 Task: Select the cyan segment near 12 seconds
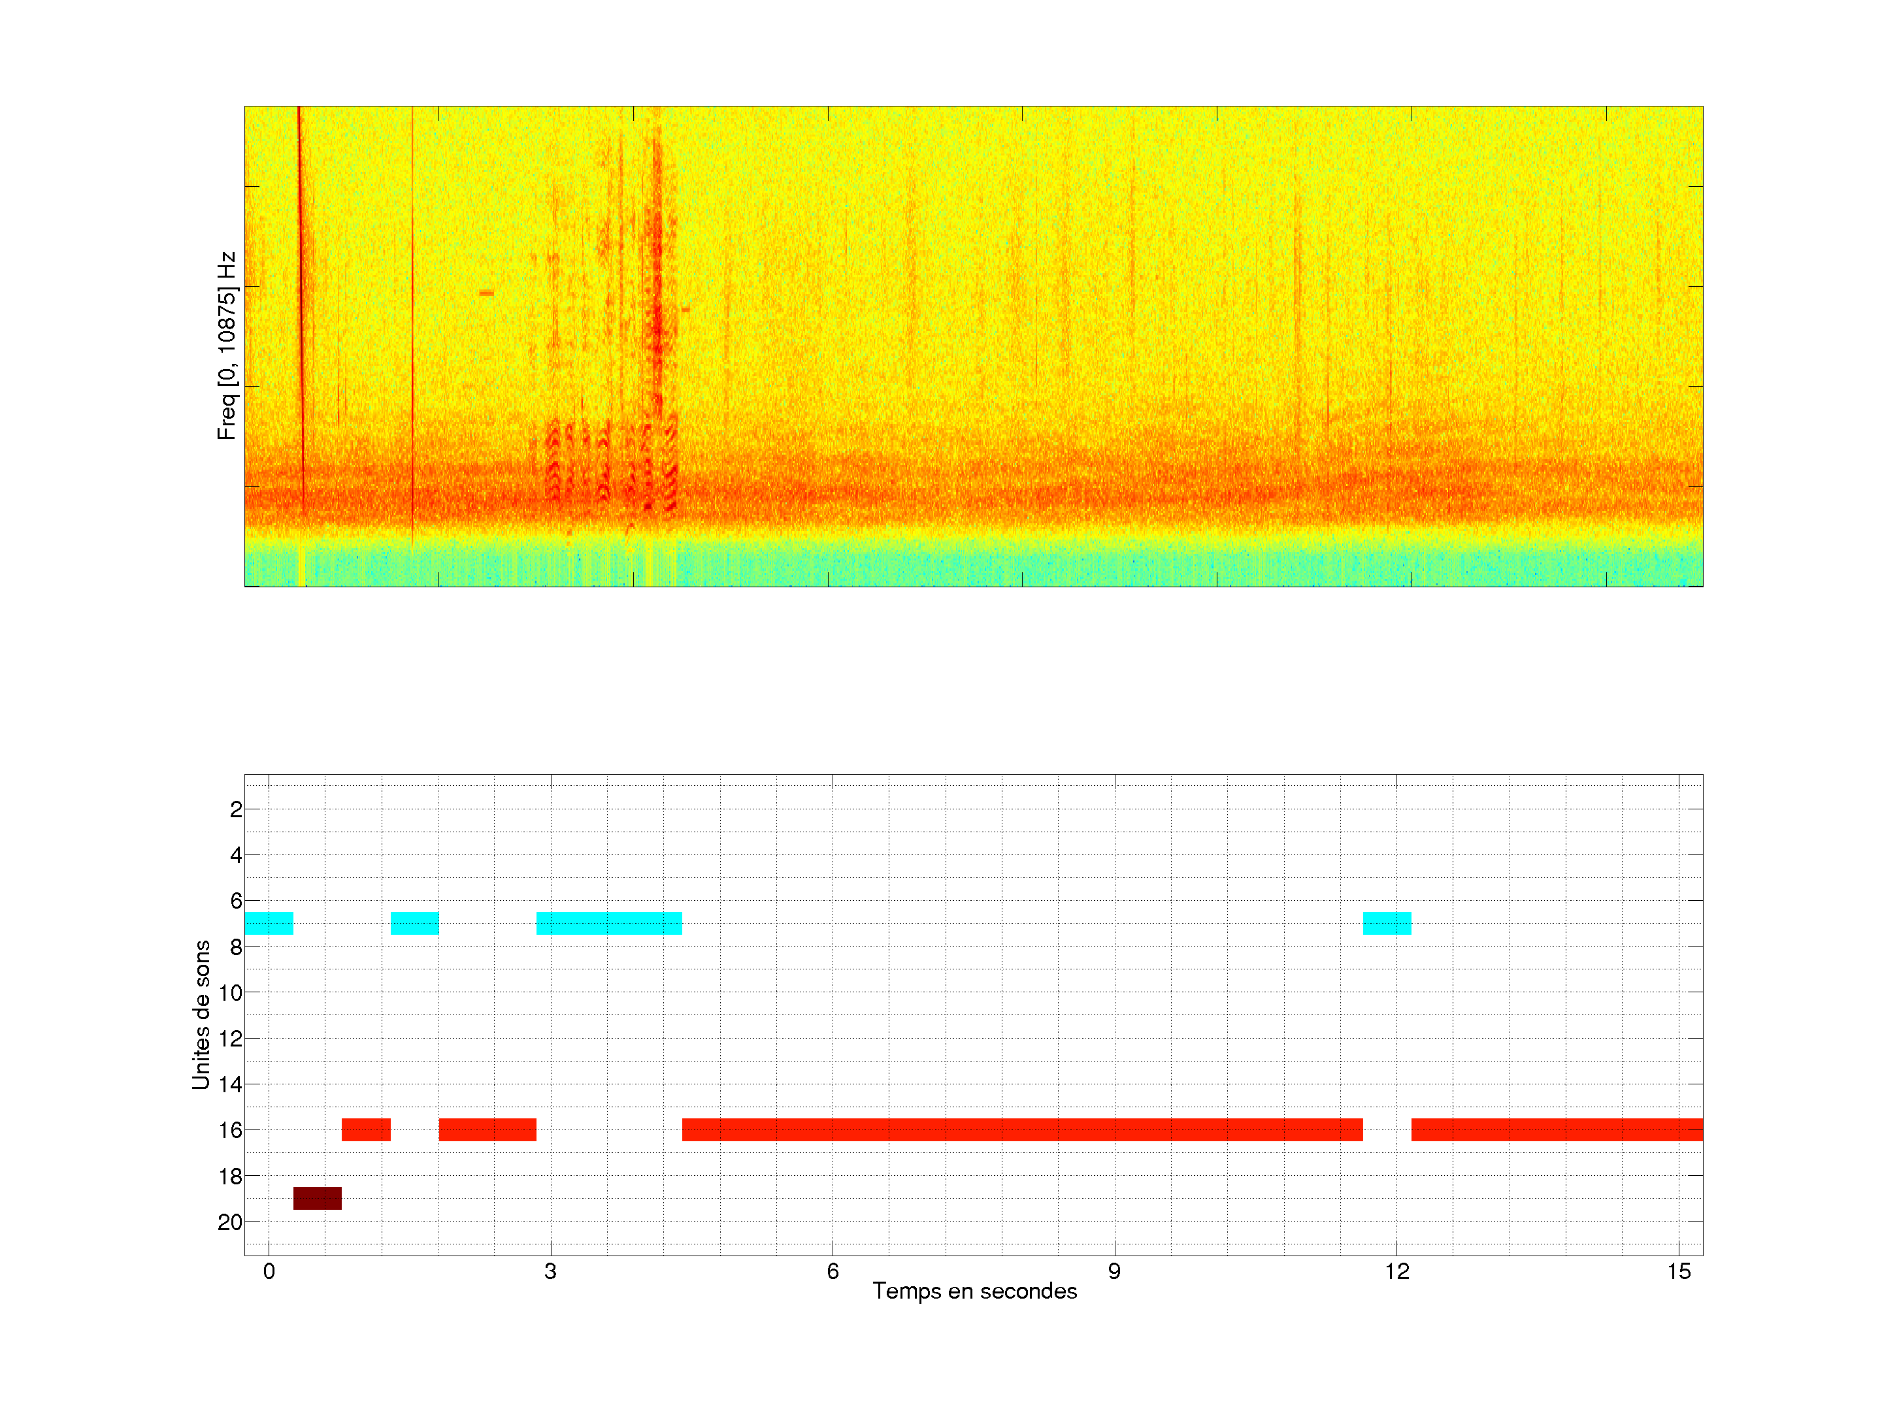(x=1387, y=923)
